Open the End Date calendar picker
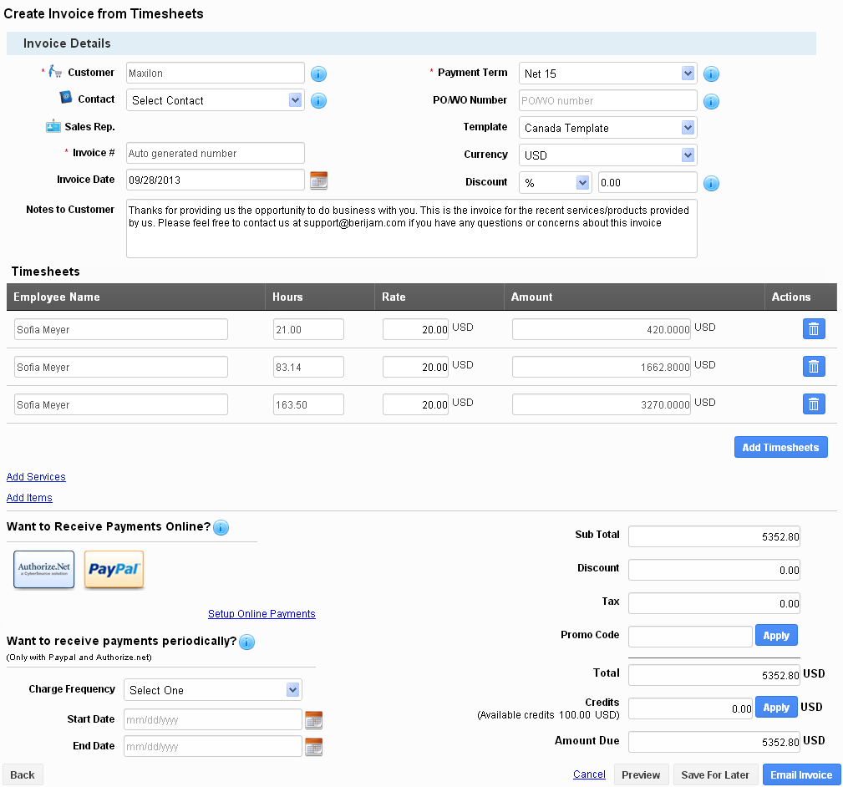The width and height of the screenshot is (843, 787). (313, 747)
